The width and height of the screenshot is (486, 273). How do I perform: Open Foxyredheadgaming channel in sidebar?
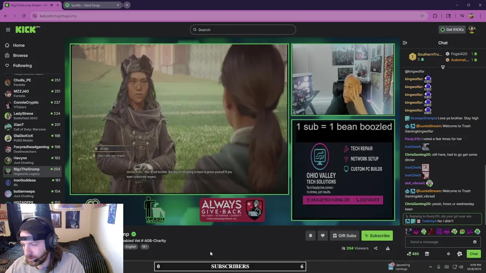pos(32,149)
